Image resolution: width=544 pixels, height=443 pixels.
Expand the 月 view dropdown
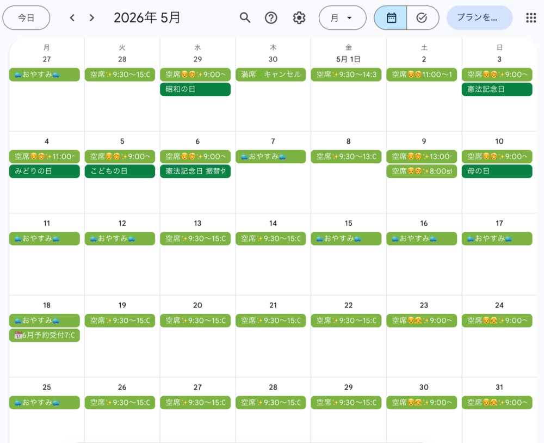pyautogui.click(x=342, y=18)
